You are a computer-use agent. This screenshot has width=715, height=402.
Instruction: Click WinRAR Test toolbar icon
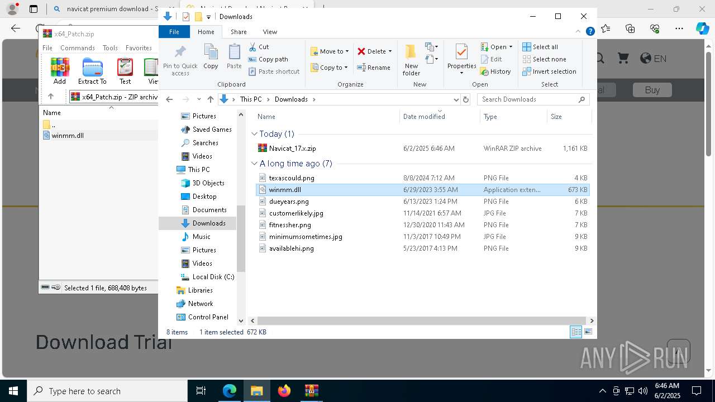coord(125,71)
